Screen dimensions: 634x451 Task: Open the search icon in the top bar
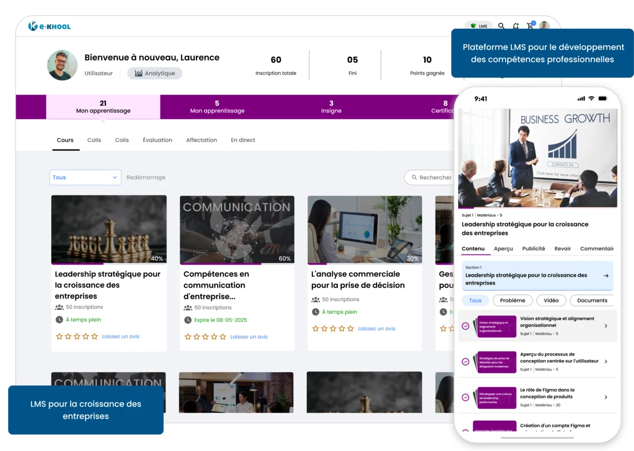click(501, 25)
